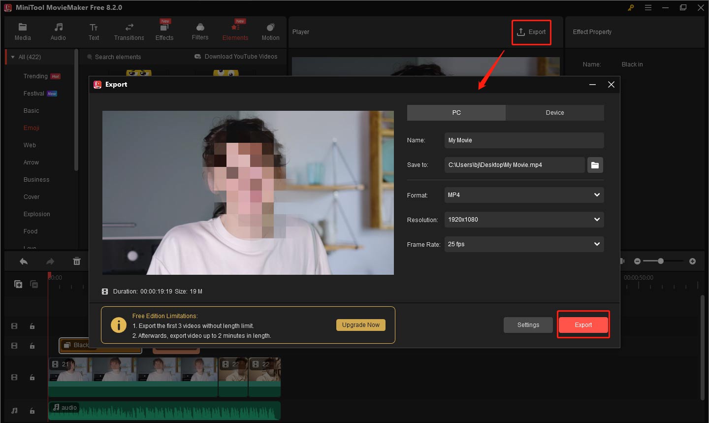Zoom in timeline with plus icon
The width and height of the screenshot is (709, 423).
click(692, 261)
